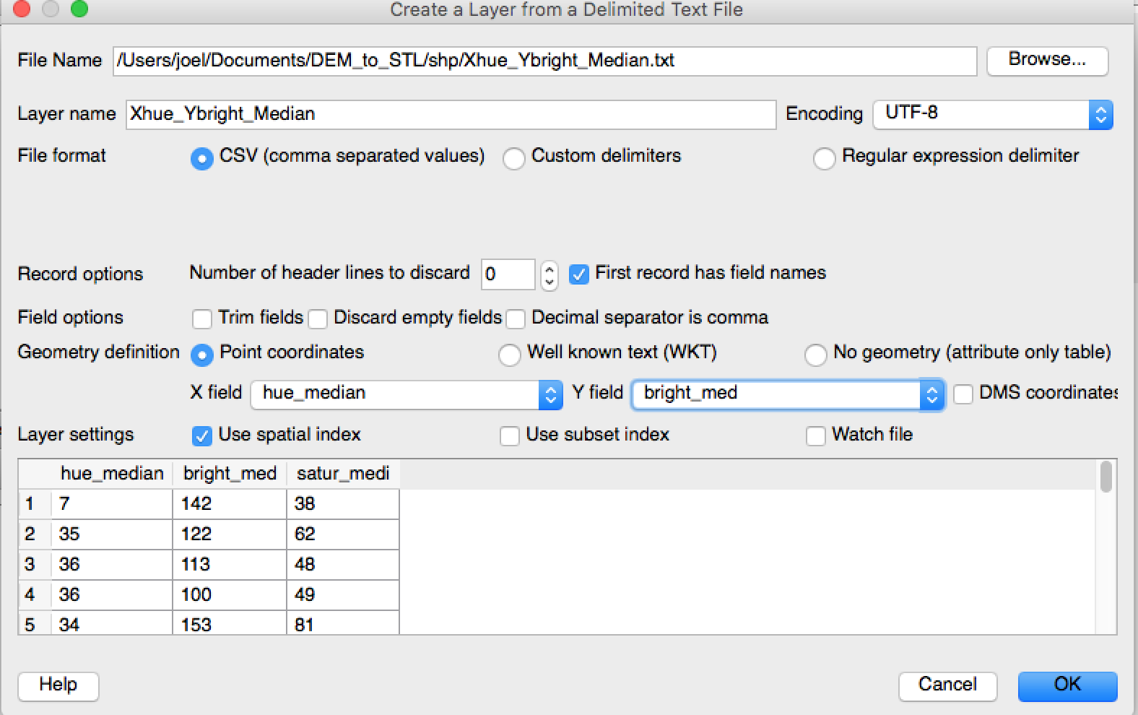Image resolution: width=1138 pixels, height=715 pixels.
Task: Click cell with value 38
Action: coord(343,504)
